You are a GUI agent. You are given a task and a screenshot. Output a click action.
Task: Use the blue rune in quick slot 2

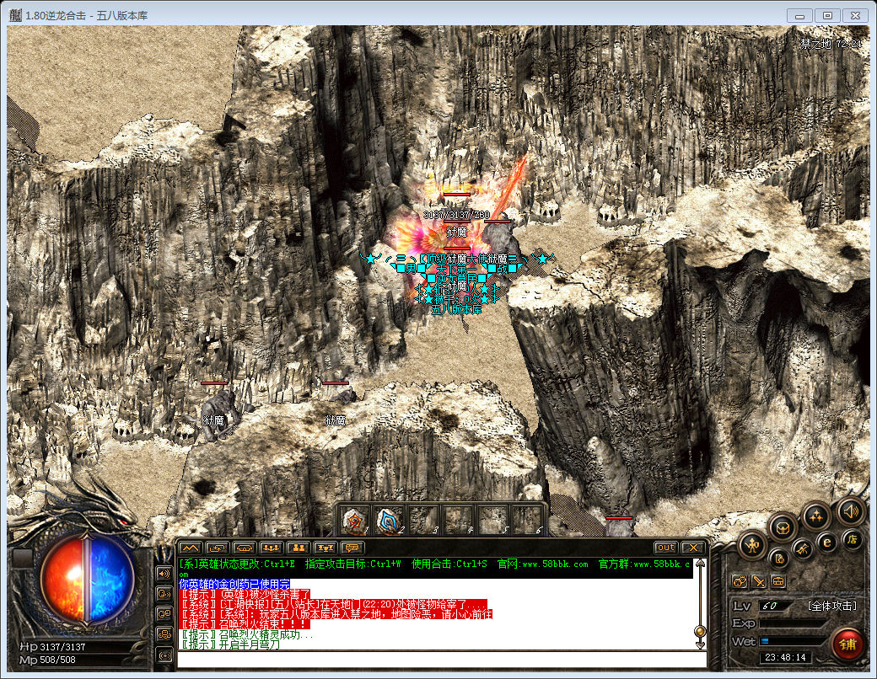click(x=390, y=520)
